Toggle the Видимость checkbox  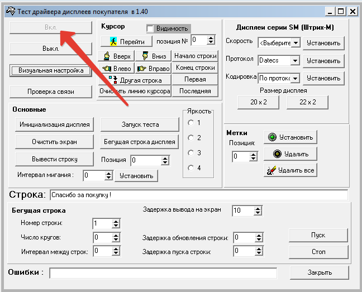tap(150, 28)
